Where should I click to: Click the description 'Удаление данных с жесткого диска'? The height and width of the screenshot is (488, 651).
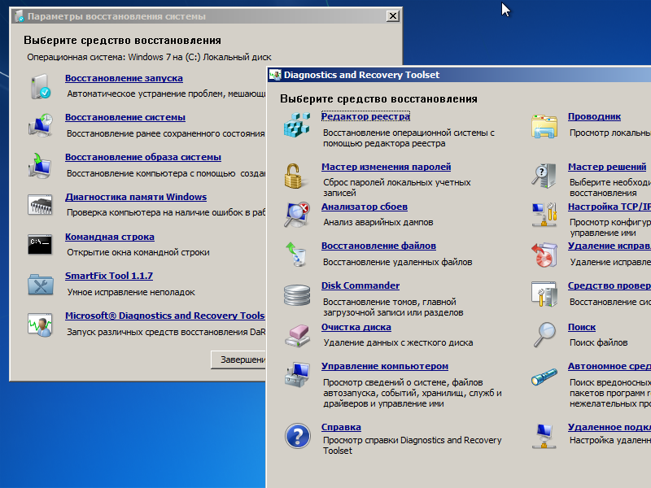398,342
